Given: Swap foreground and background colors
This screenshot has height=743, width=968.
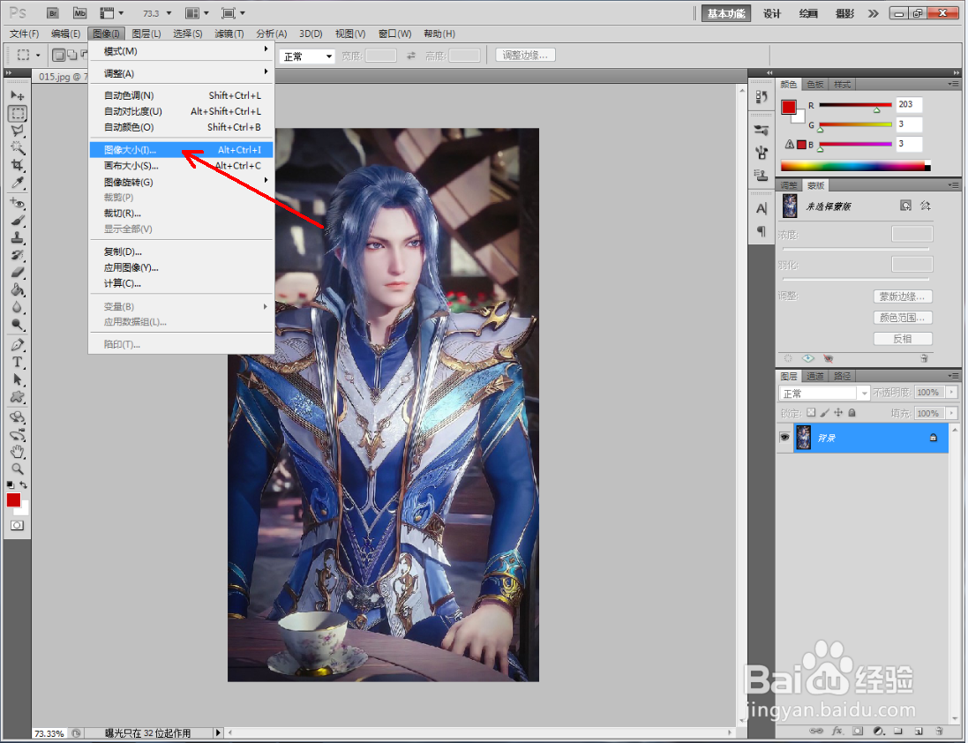Looking at the screenshot, I should [x=24, y=485].
